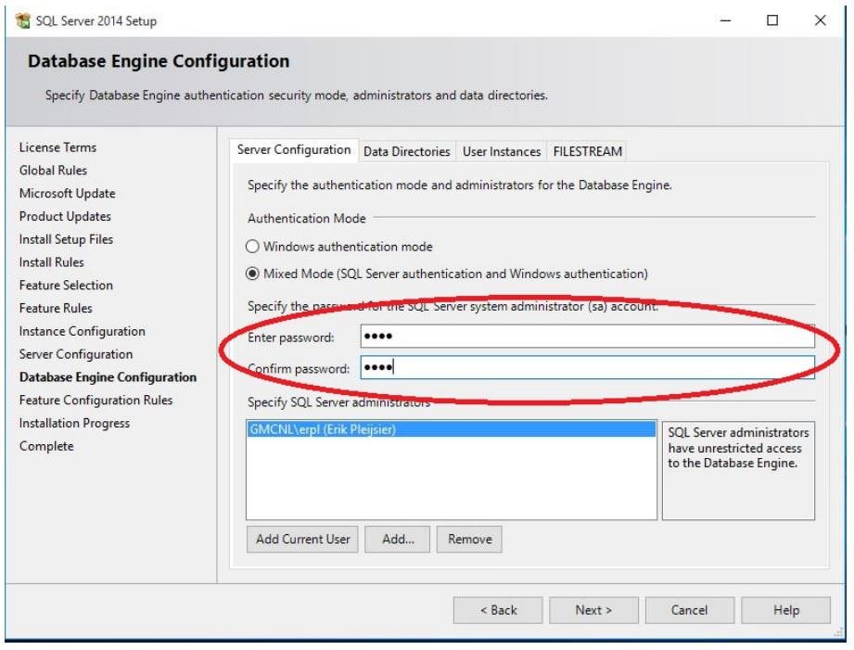Maximize the SQL Server Setup window
854x650 pixels.
click(772, 20)
